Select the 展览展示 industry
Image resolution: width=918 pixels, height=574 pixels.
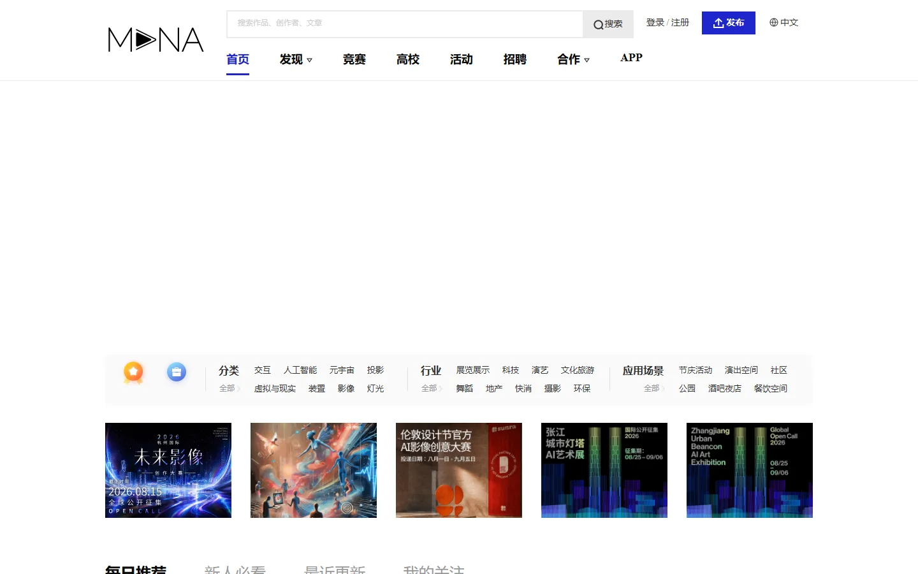click(x=473, y=370)
